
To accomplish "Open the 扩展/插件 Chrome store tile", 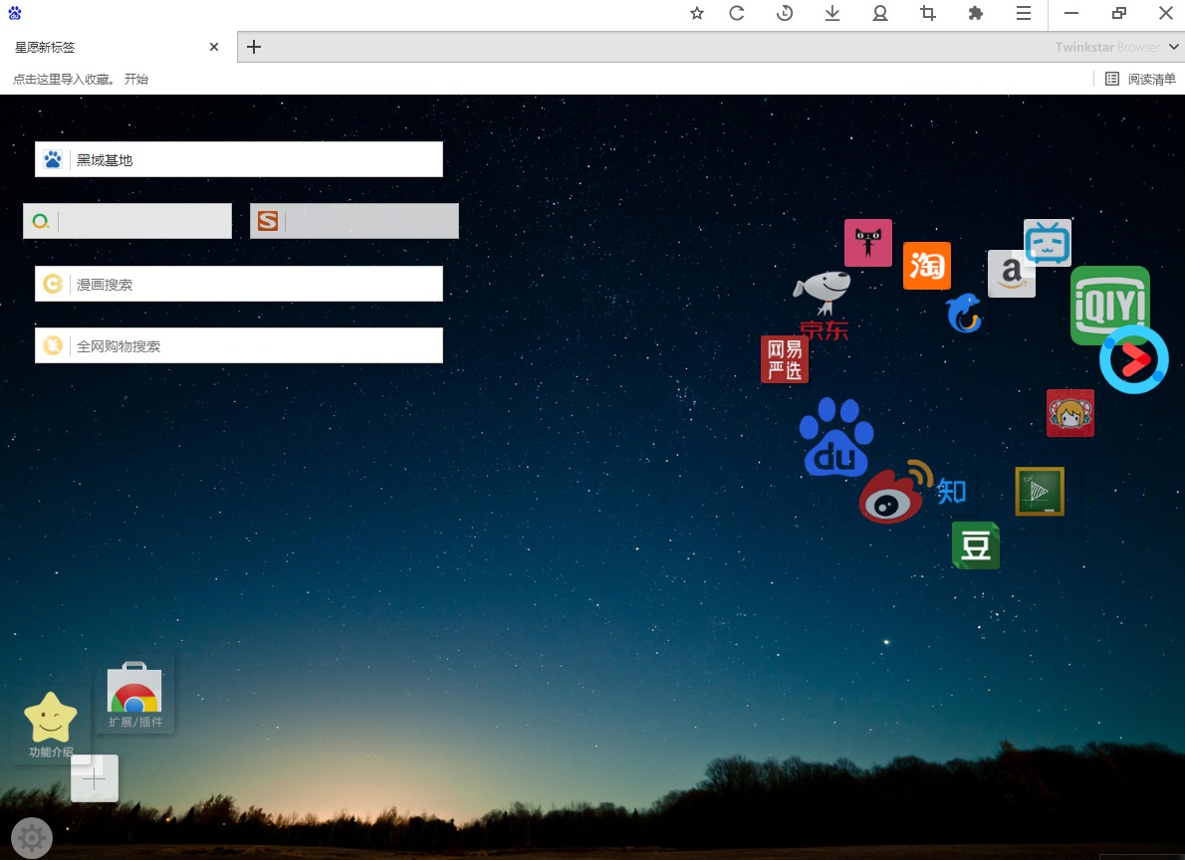I will click(134, 695).
